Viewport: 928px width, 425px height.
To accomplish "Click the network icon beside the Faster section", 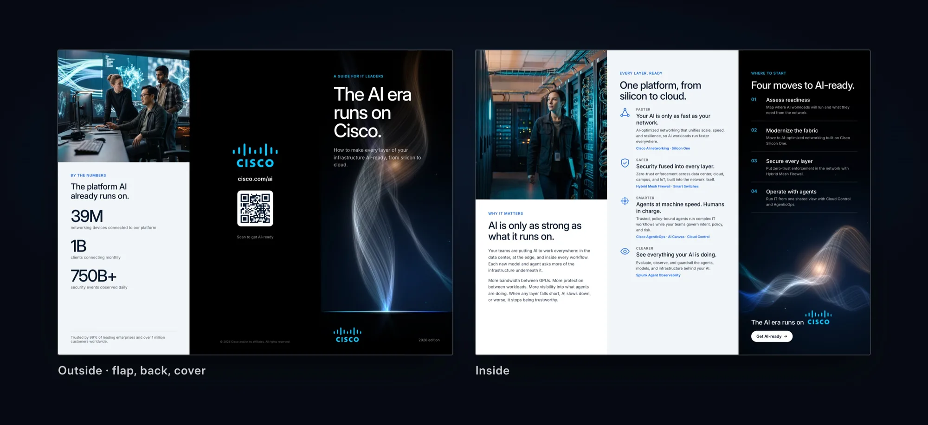I will pos(625,113).
